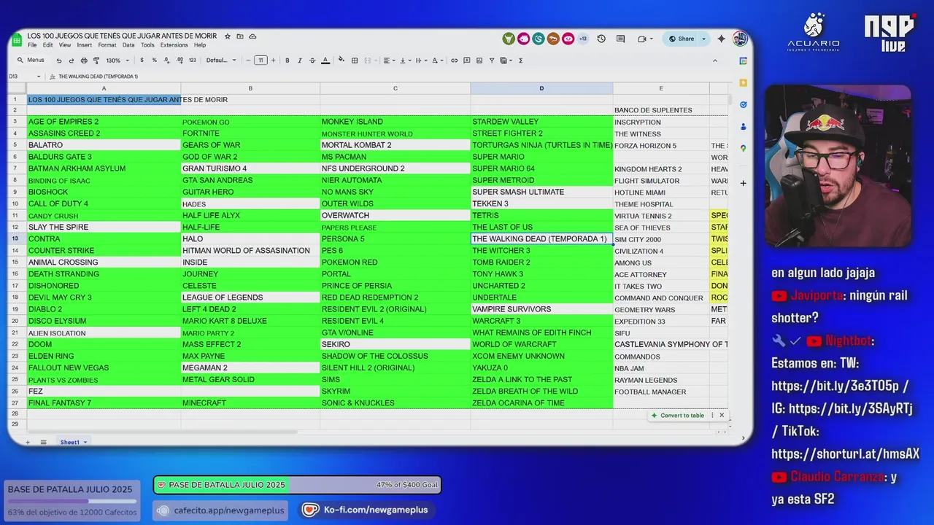This screenshot has width=934, height=525.
Task: Click Convert to table
Action: click(x=678, y=416)
